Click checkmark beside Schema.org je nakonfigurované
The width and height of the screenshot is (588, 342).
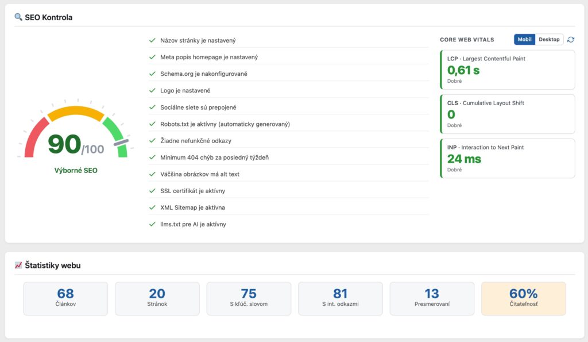click(x=152, y=74)
